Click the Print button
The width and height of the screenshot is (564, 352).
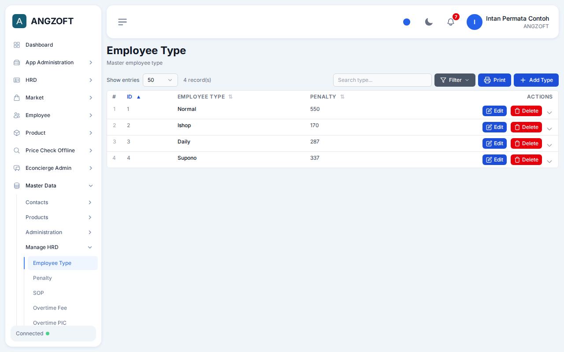pos(494,80)
